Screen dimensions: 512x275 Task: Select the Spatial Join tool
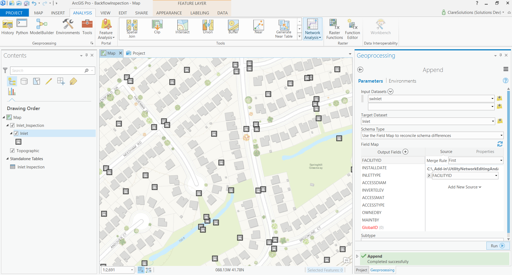(x=132, y=29)
